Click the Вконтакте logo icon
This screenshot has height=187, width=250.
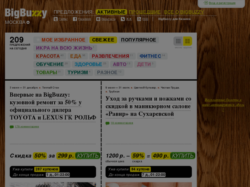[98, 19]
